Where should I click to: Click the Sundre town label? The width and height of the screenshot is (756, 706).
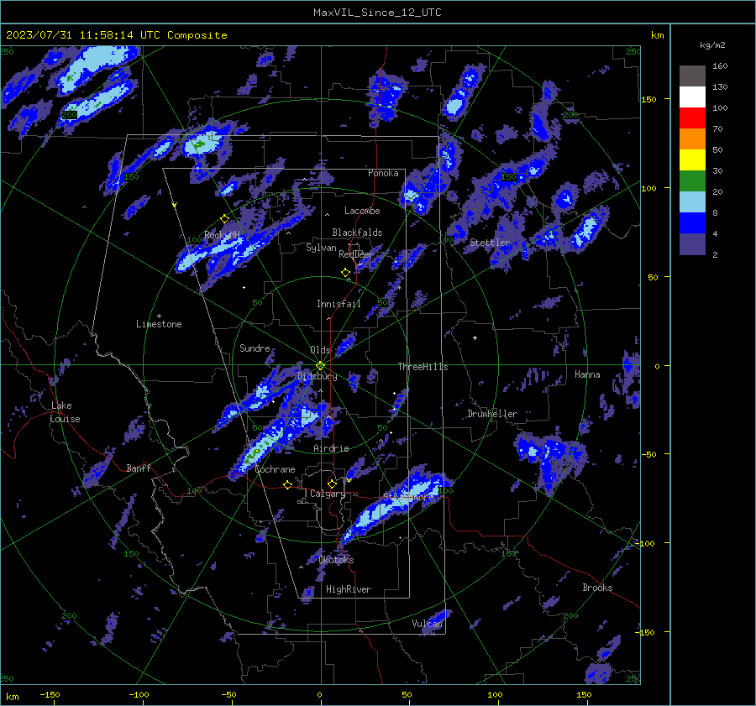pyautogui.click(x=255, y=348)
